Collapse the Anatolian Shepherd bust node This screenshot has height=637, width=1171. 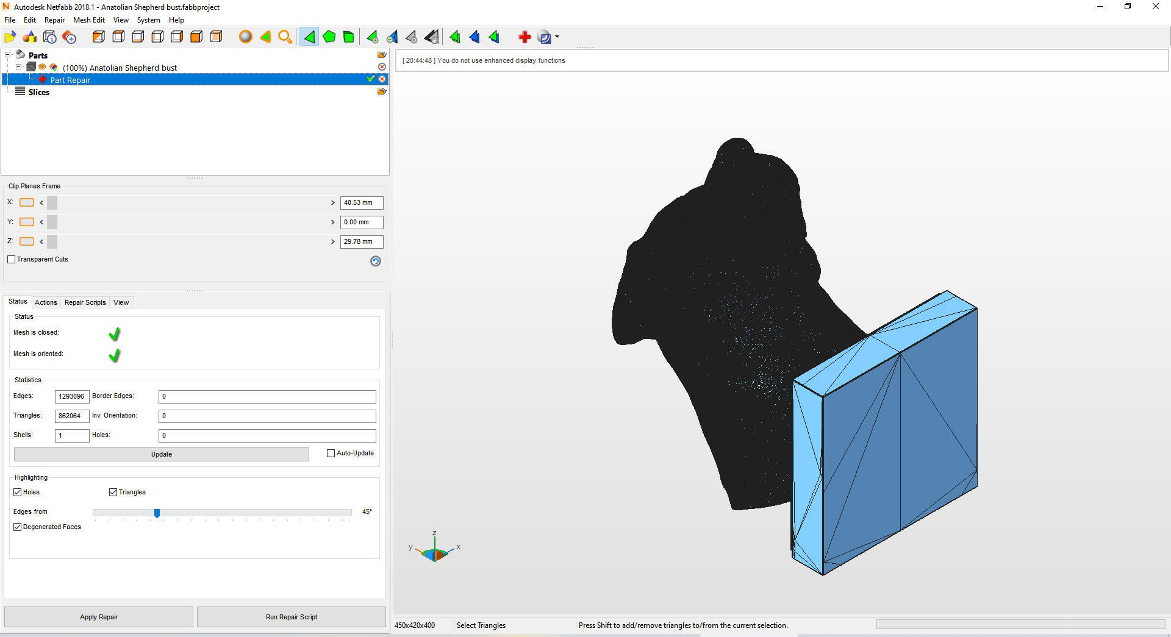point(19,67)
